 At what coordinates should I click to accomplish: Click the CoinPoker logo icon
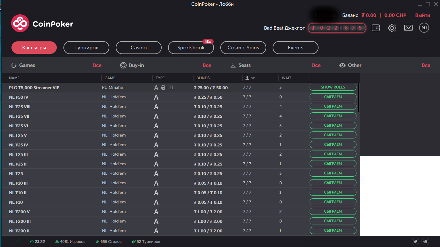20,24
